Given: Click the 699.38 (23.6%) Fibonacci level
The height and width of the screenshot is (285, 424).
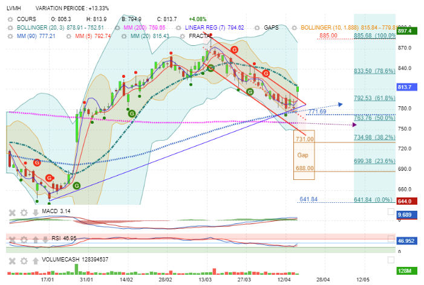Looking at the screenshot, I should (x=374, y=161).
